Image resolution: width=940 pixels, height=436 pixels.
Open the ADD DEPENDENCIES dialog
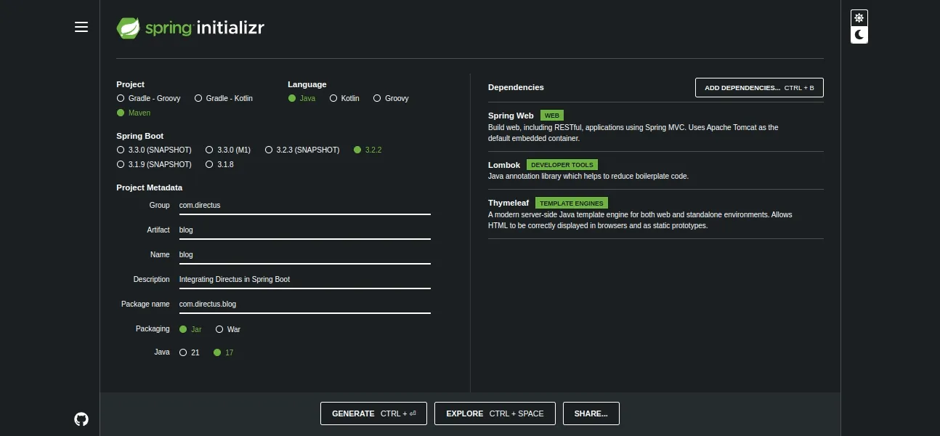[758, 87]
